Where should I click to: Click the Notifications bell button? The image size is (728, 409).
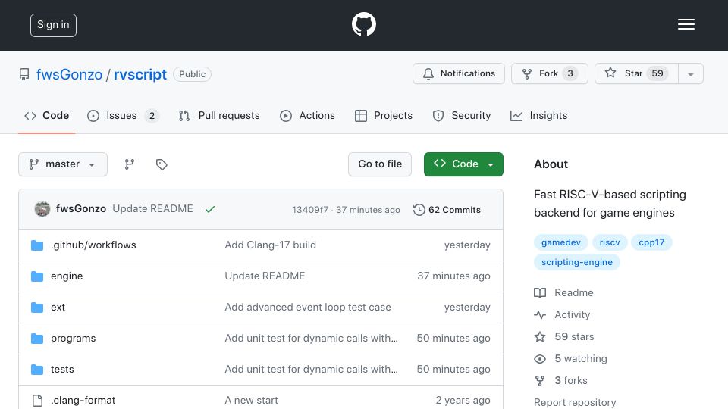(x=459, y=73)
